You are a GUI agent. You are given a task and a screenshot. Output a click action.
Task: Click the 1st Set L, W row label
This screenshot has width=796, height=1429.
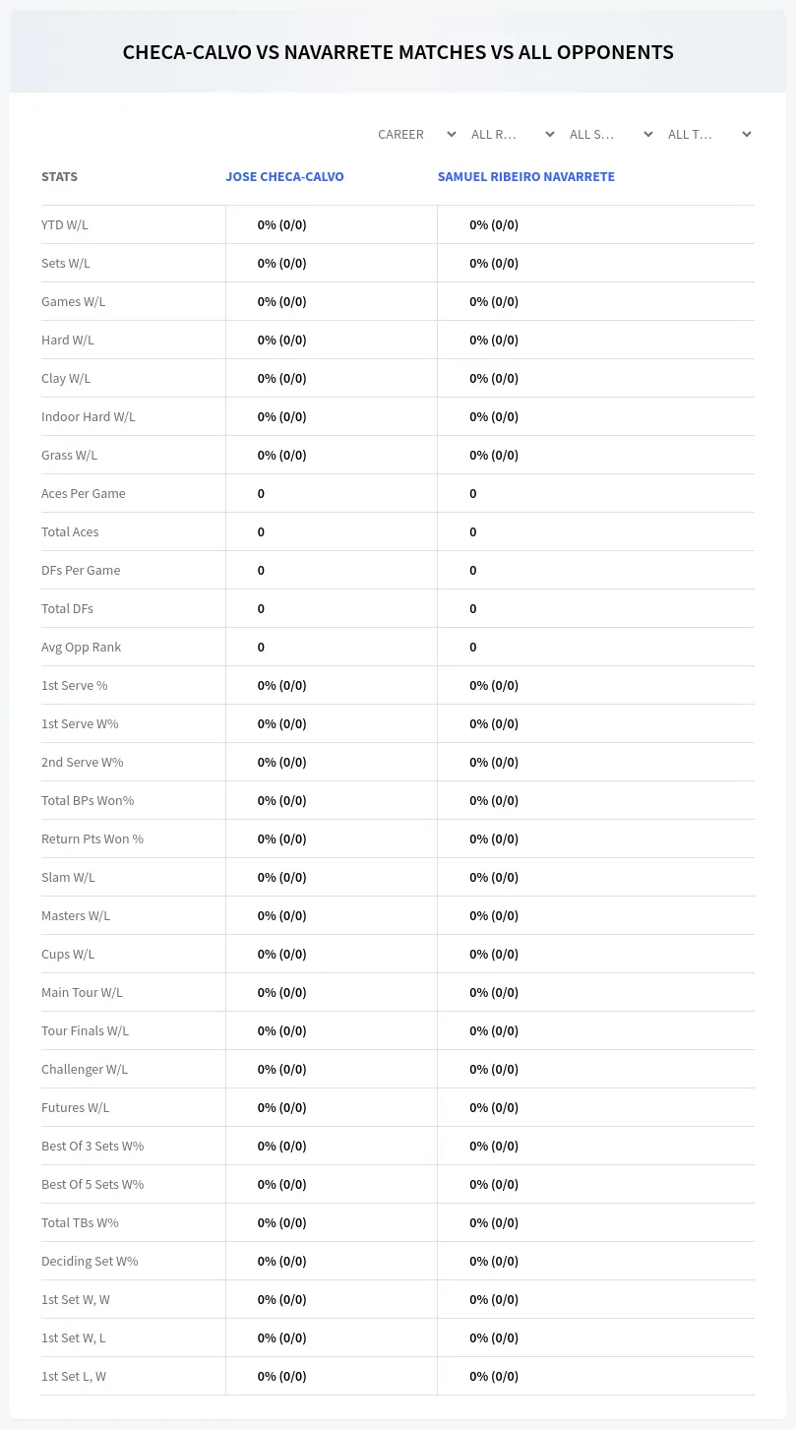click(x=74, y=1376)
